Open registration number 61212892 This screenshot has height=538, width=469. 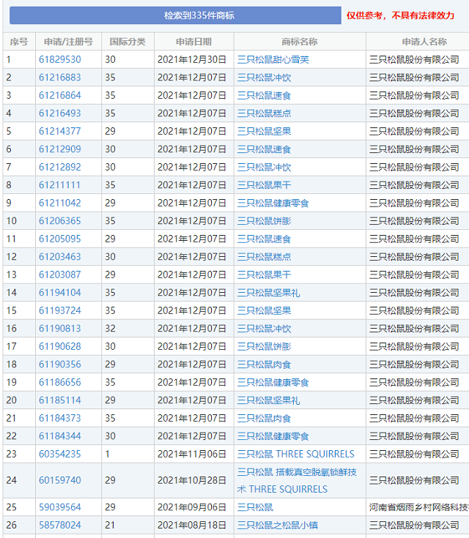pos(60,167)
